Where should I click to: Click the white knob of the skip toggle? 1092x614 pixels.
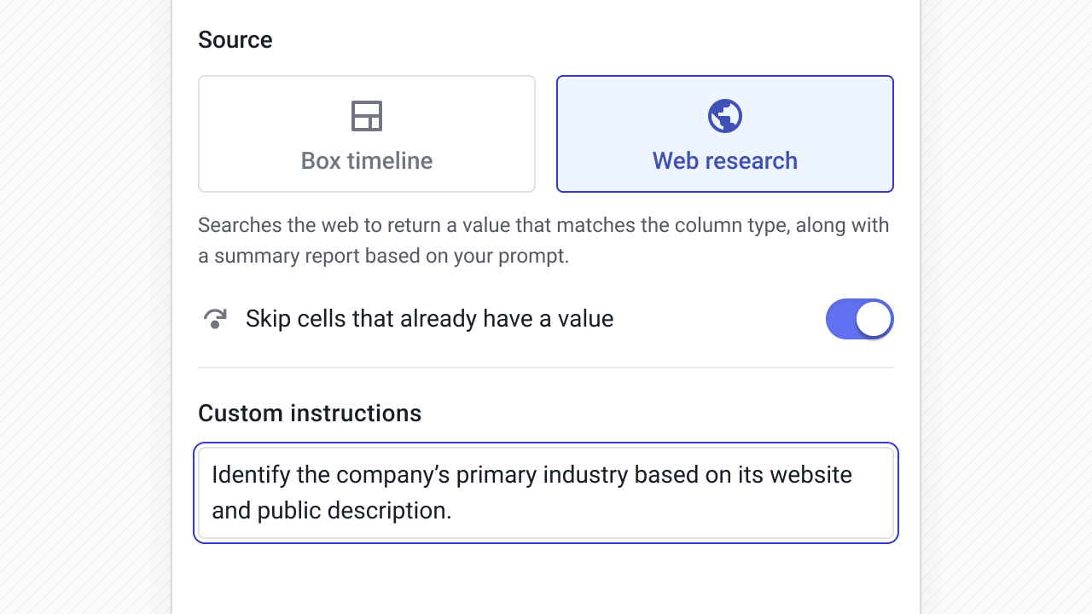(x=874, y=319)
